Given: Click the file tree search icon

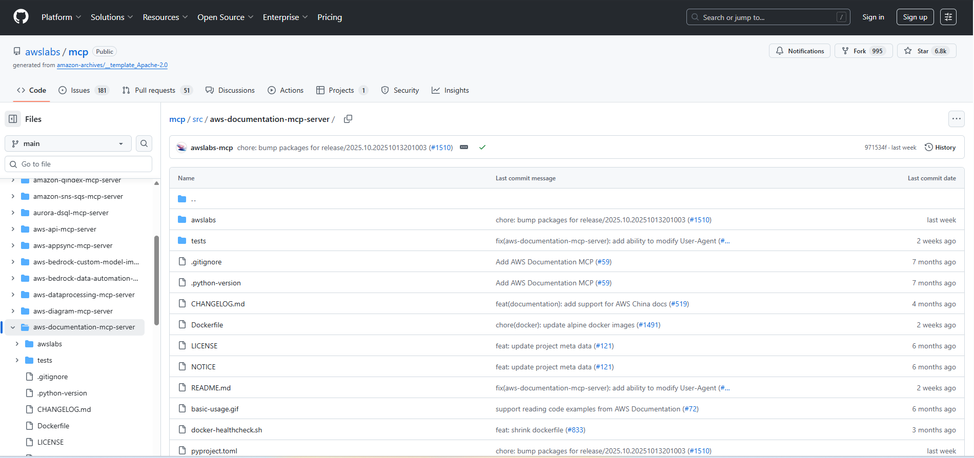Looking at the screenshot, I should pyautogui.click(x=144, y=143).
